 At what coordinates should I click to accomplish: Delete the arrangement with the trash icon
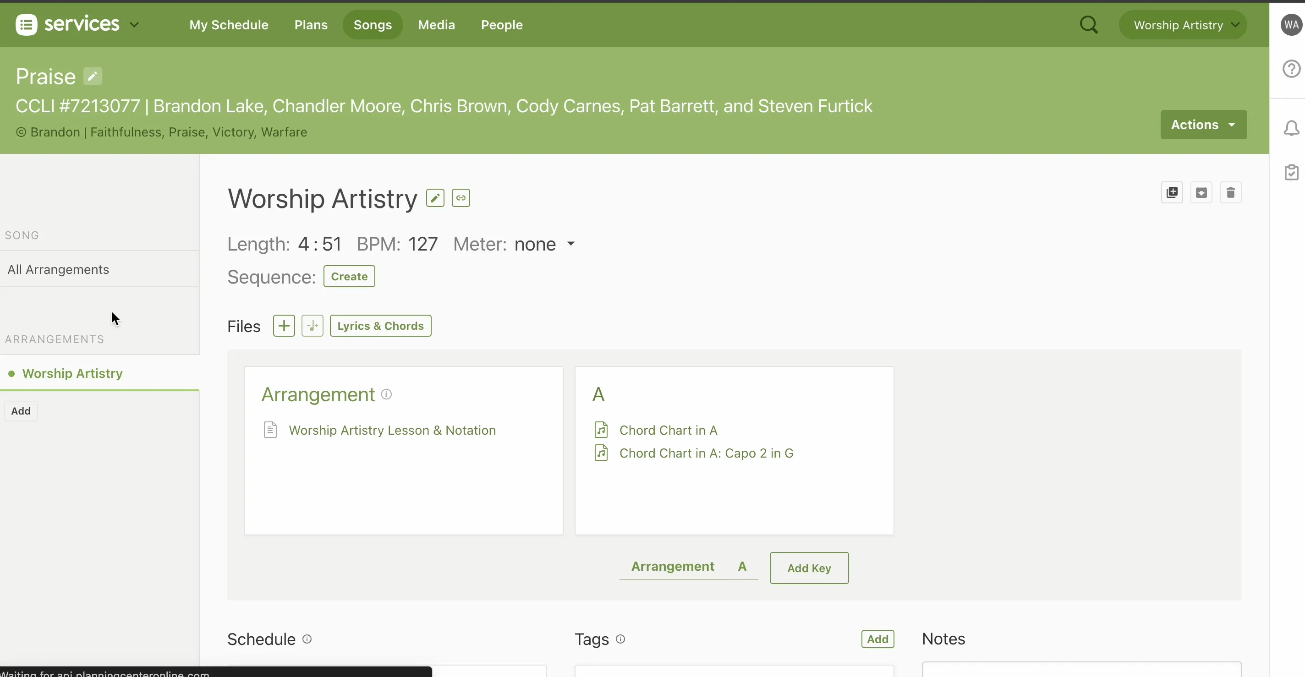coord(1231,192)
